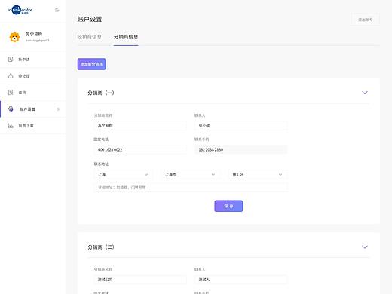Collapse the 分销商（一）panel chevron

click(365, 93)
